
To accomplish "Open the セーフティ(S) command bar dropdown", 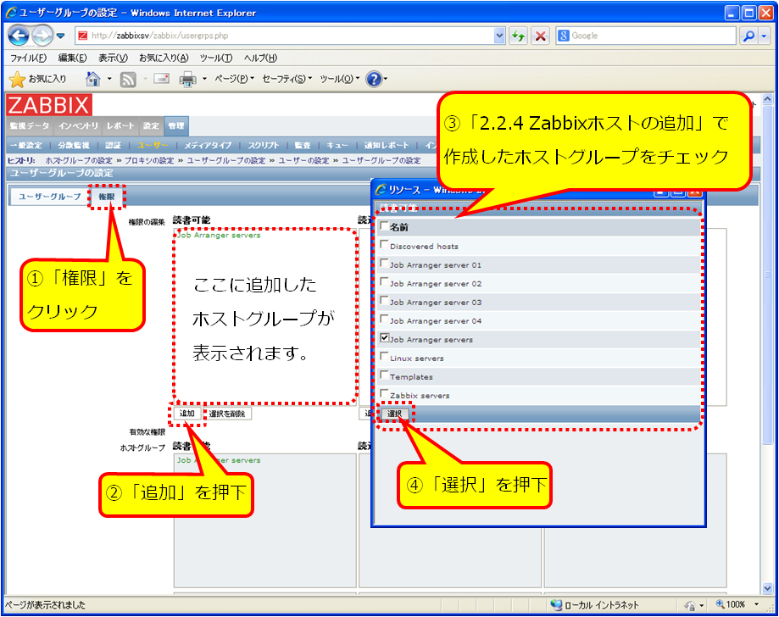I will click(x=287, y=79).
